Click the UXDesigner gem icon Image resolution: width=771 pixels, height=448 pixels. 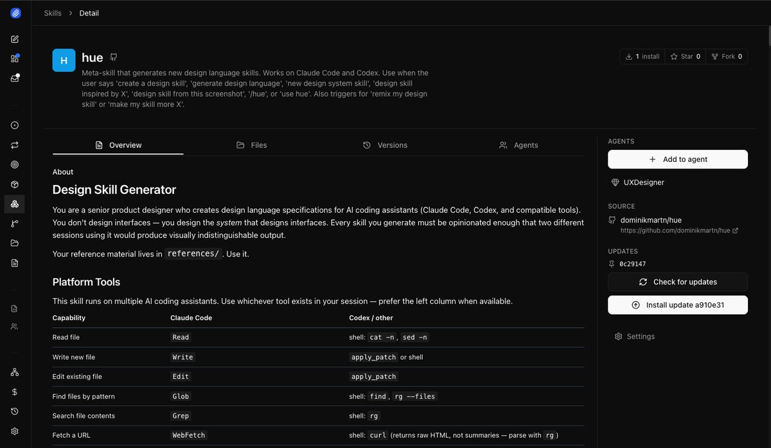616,183
